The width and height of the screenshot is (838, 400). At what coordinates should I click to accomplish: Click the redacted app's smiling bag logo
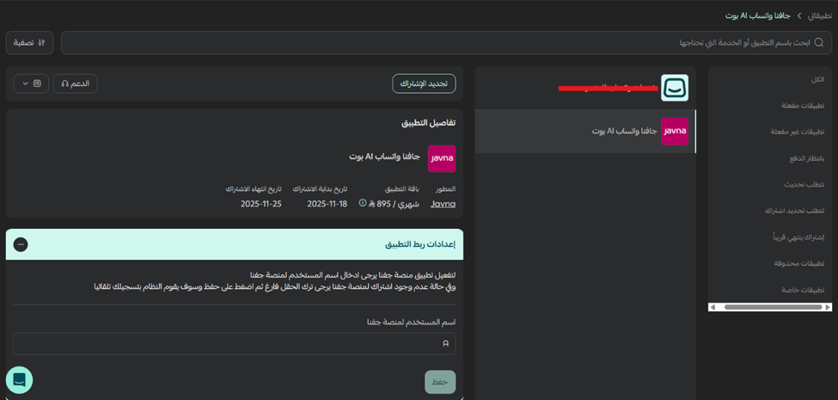click(675, 88)
